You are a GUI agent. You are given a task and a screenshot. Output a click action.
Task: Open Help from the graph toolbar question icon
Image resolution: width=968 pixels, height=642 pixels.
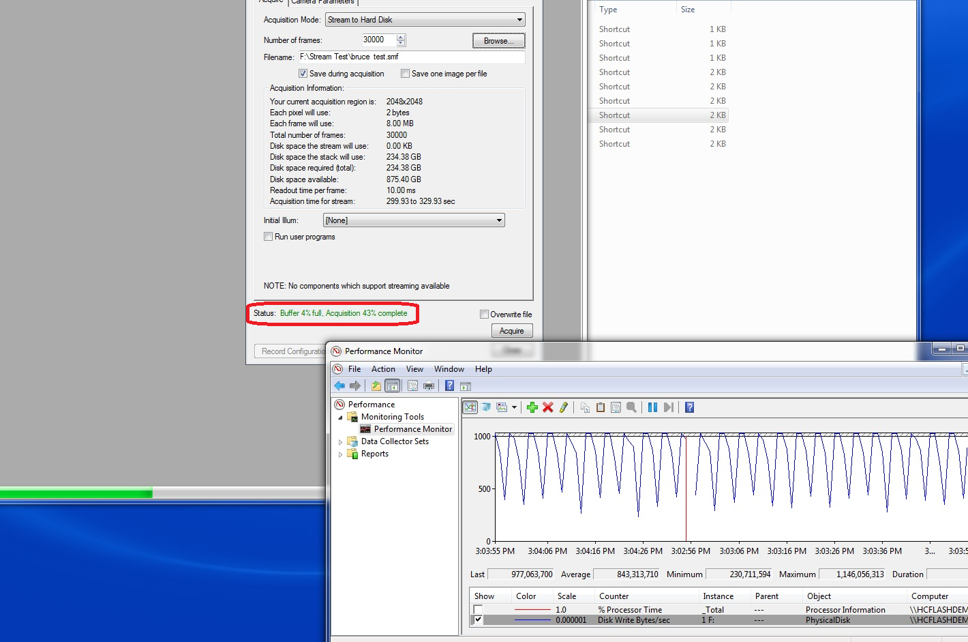point(690,407)
